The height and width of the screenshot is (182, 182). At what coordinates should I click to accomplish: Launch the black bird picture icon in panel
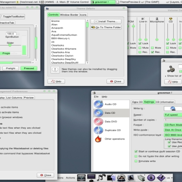click(131, 177)
